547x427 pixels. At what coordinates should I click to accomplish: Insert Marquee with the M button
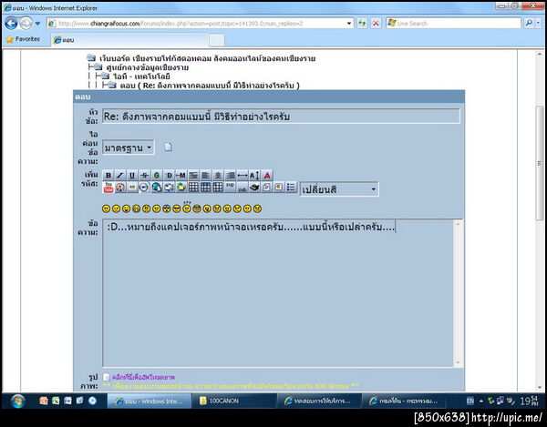coord(181,175)
